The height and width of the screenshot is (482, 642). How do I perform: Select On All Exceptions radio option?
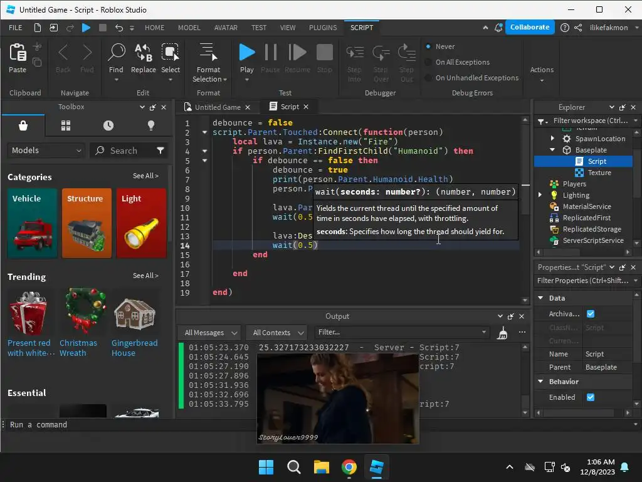(x=429, y=62)
